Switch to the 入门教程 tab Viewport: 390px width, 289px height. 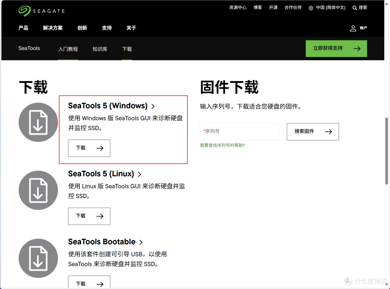click(x=68, y=49)
